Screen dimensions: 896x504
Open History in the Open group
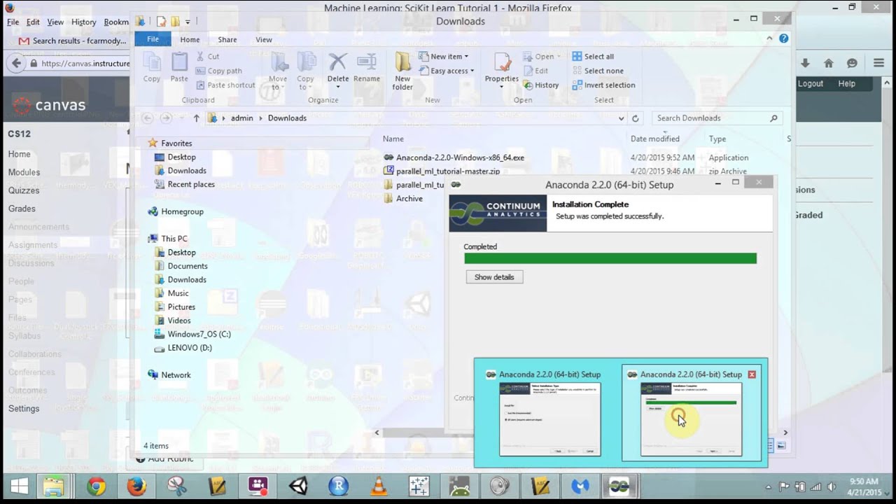pyautogui.click(x=541, y=85)
